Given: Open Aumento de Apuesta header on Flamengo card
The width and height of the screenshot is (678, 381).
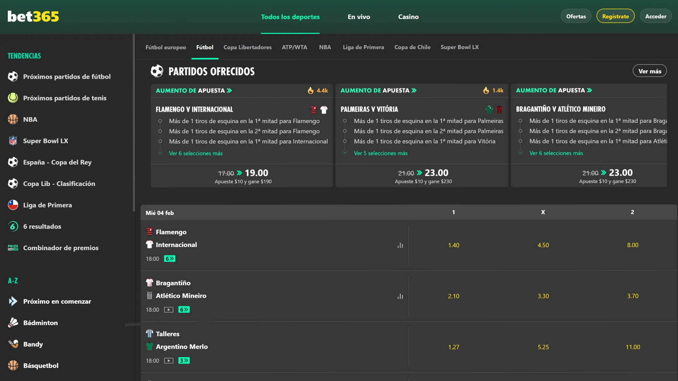Looking at the screenshot, I should pos(194,91).
